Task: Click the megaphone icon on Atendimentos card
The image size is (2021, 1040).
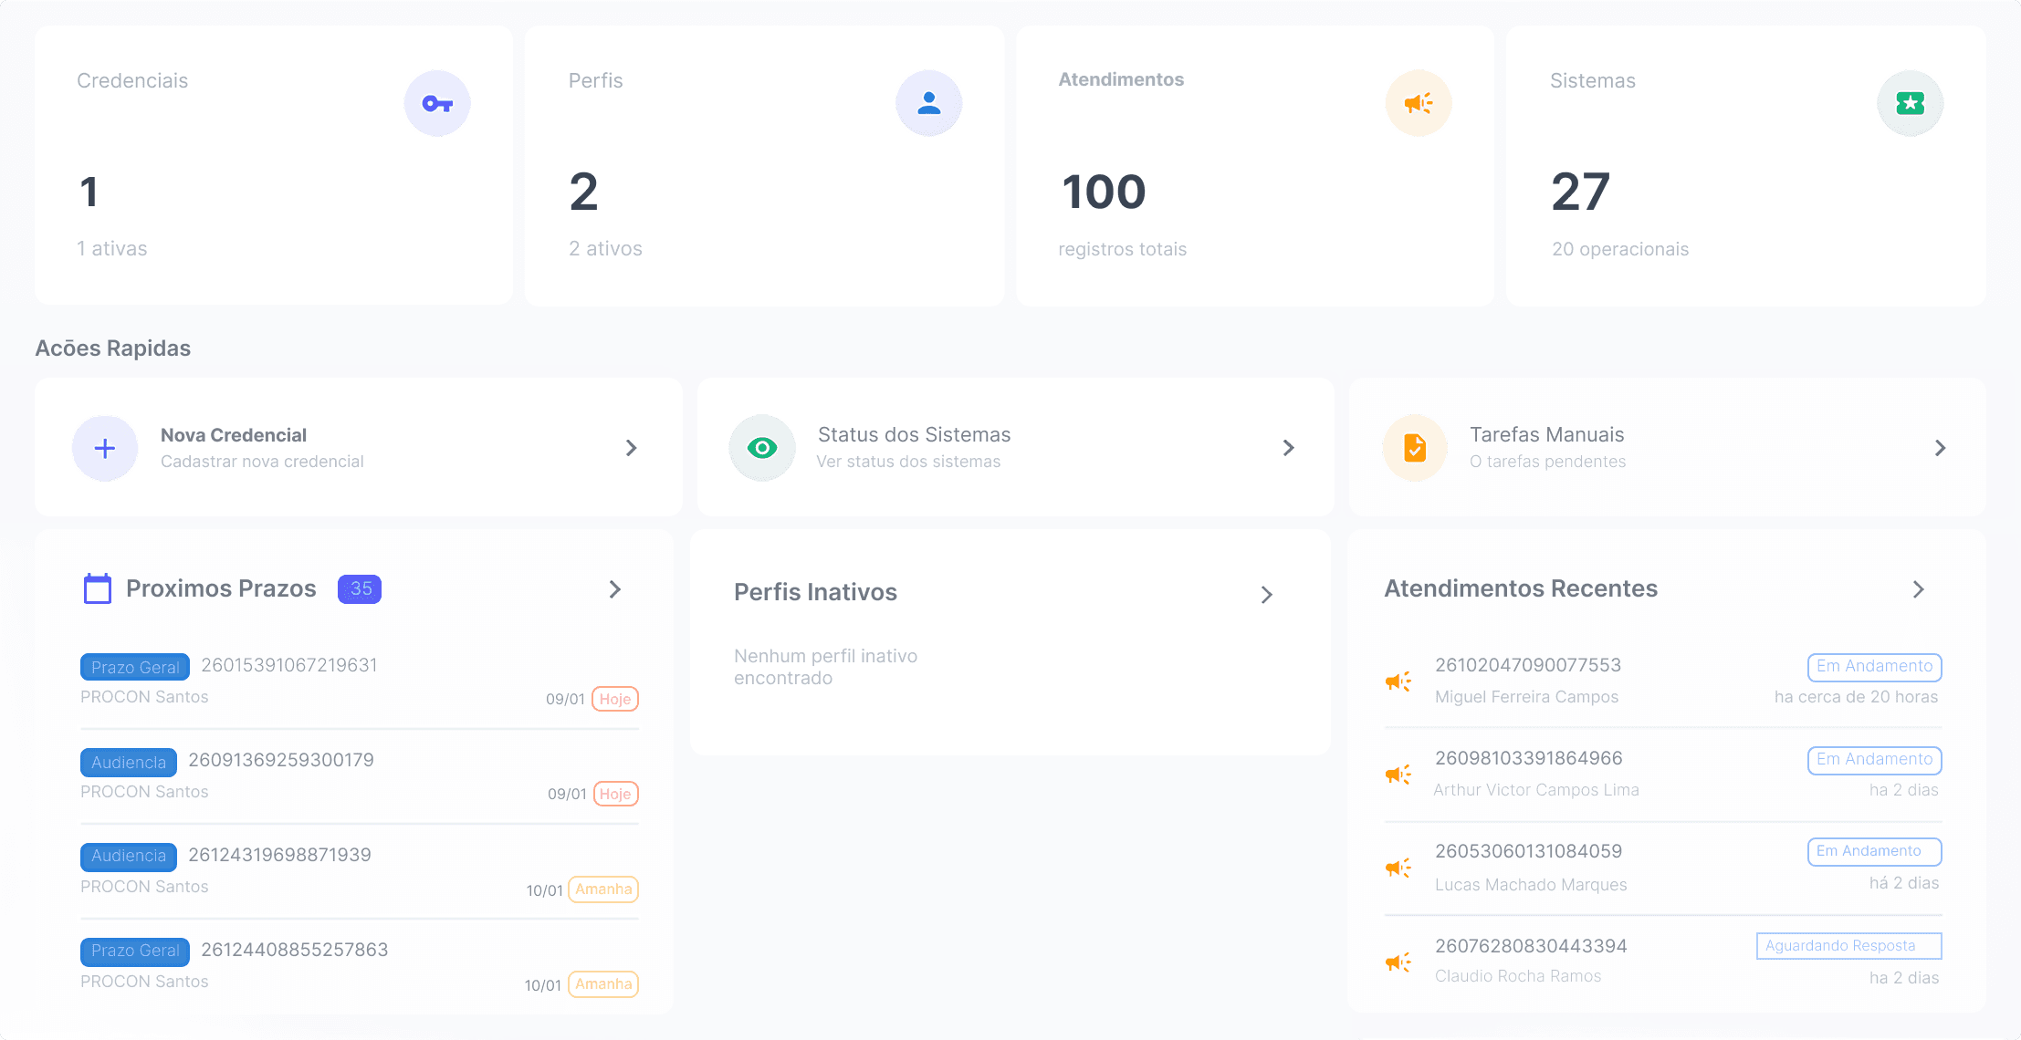Action: coord(1419,104)
